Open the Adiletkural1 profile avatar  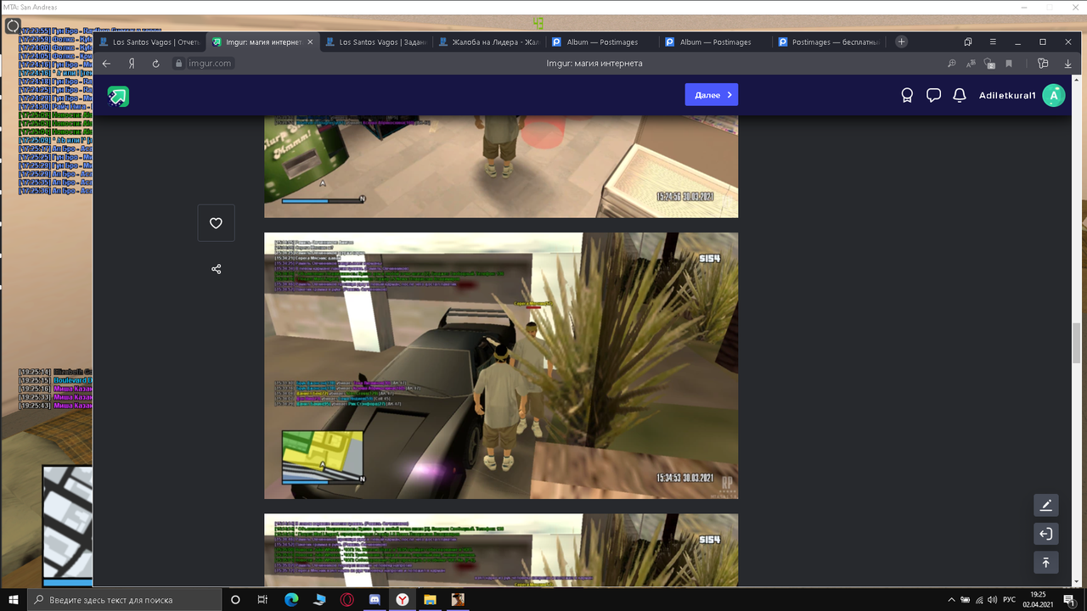(x=1054, y=95)
